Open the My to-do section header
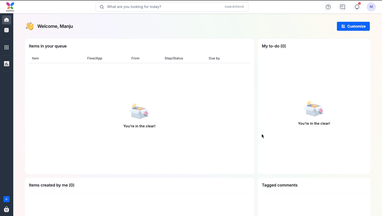The height and width of the screenshot is (216, 382). (x=274, y=46)
